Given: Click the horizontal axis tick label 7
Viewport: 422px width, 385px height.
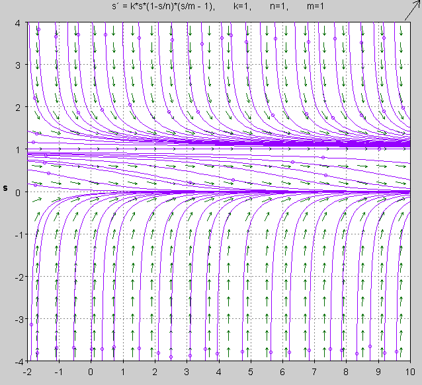Looking at the screenshot, I should click(x=314, y=372).
